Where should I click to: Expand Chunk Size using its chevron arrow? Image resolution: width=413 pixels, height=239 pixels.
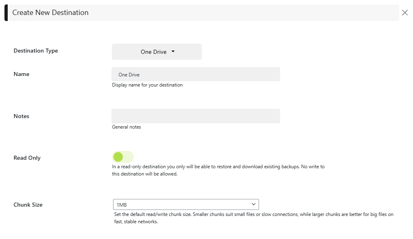click(254, 204)
